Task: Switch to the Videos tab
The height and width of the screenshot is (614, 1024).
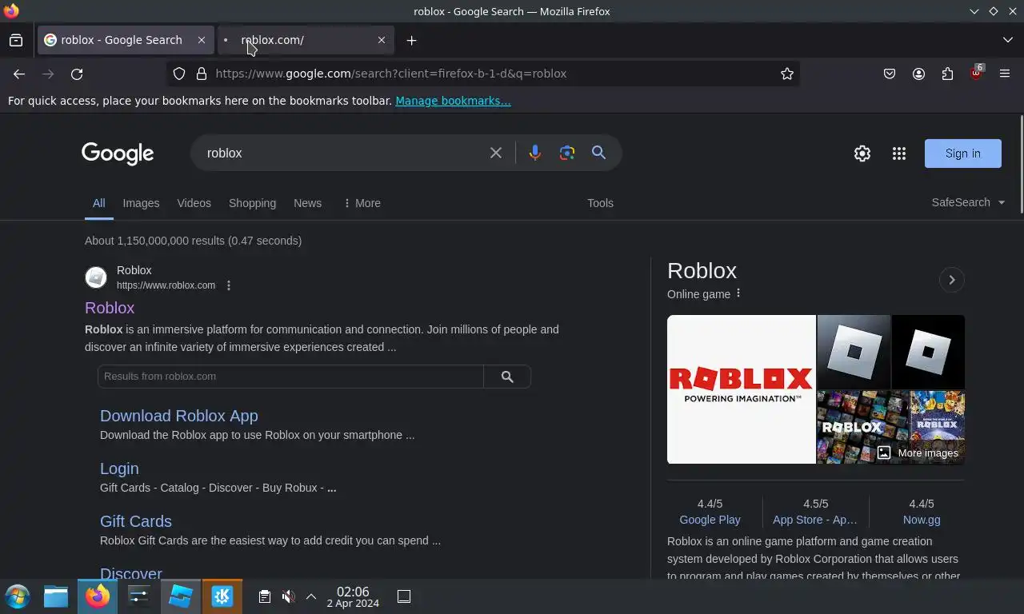Action: pyautogui.click(x=194, y=203)
